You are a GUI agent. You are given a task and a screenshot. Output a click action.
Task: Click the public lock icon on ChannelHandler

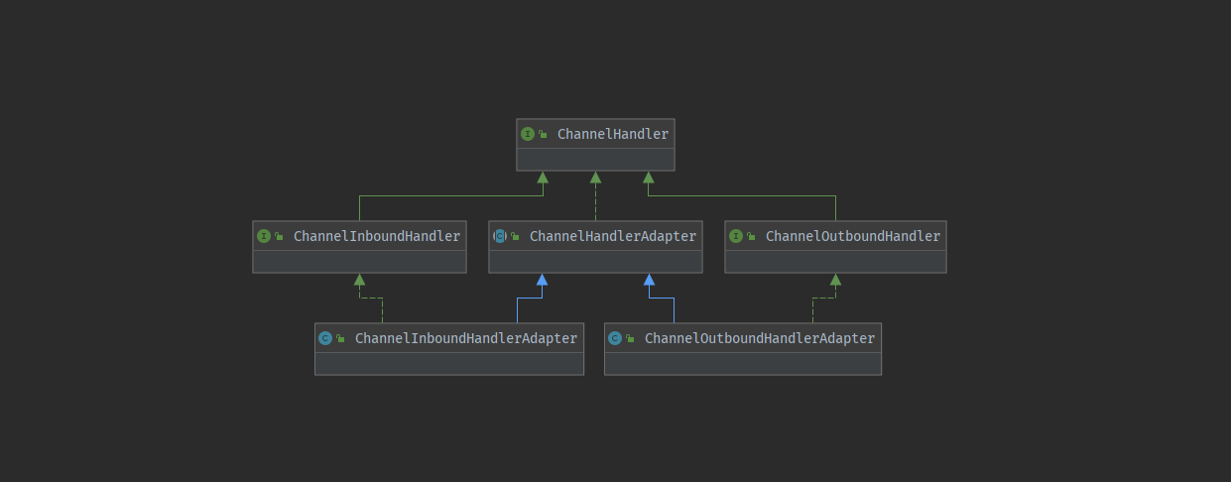pyautogui.click(x=544, y=134)
